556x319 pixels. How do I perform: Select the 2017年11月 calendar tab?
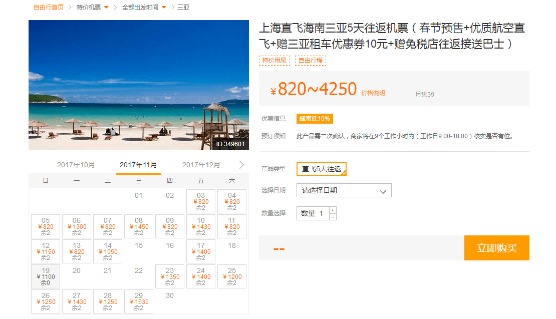click(x=138, y=165)
